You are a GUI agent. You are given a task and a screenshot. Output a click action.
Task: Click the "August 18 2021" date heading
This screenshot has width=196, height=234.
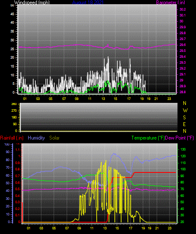click(87, 3)
